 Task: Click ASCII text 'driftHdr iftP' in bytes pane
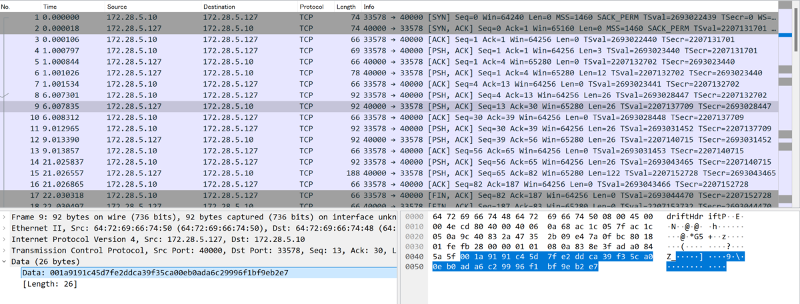[698, 217]
